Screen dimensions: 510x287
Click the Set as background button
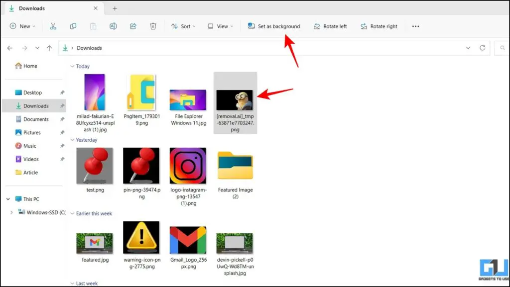pyautogui.click(x=273, y=26)
